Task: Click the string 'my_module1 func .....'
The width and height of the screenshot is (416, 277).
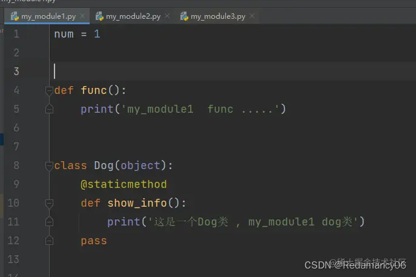Action: pos(200,109)
